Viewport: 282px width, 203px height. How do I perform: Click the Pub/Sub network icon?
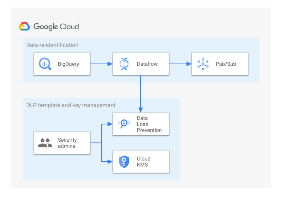203,64
